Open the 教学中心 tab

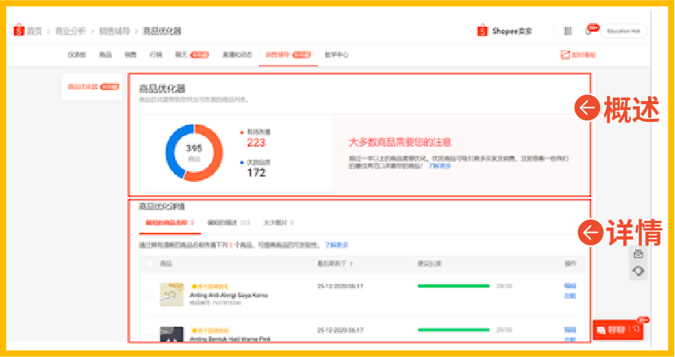click(336, 55)
